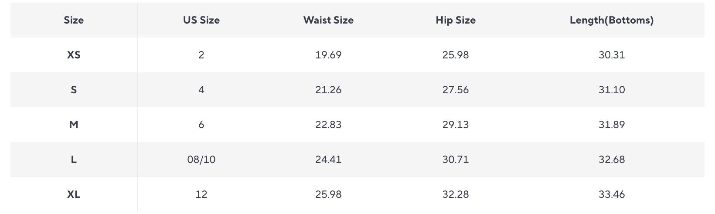This screenshot has height=214, width=715.
Task: Click waist size value 24.41
Action: (328, 160)
